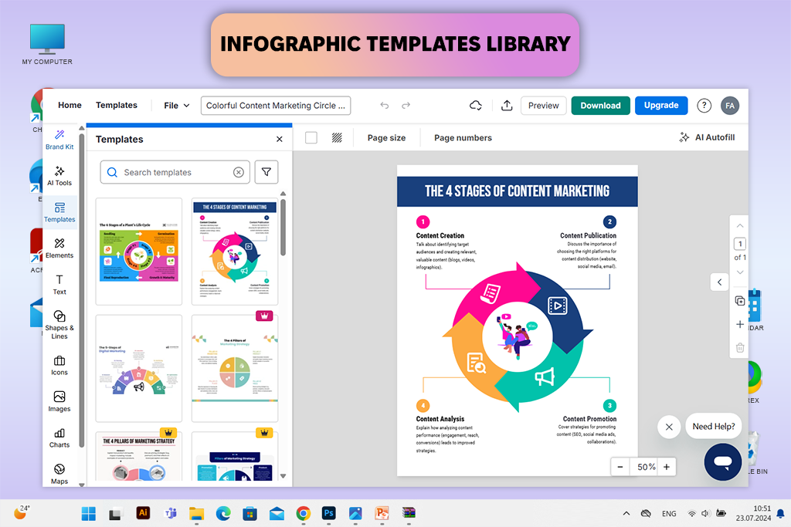Screen dimensions: 791x527
Task: Zoom out with the minus button
Action: 620,467
